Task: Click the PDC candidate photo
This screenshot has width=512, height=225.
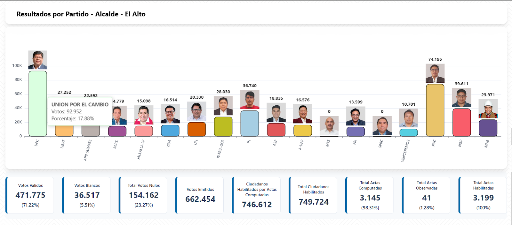Action: point(435,73)
